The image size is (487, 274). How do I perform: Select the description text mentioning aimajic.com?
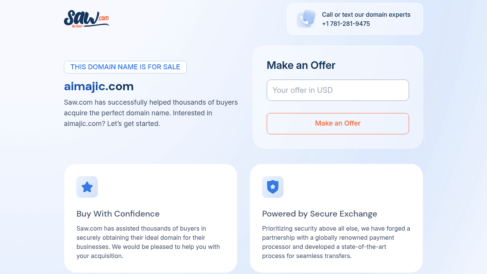pos(151,113)
